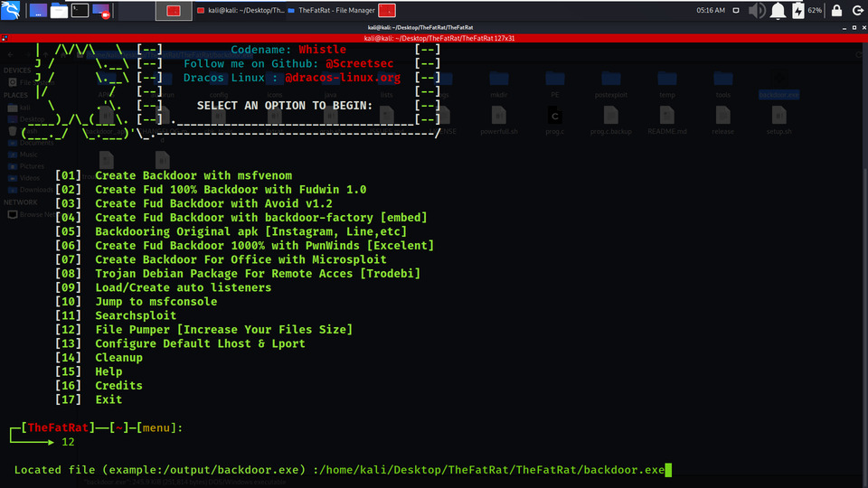Open Music in File Manager sidebar

pos(24,155)
